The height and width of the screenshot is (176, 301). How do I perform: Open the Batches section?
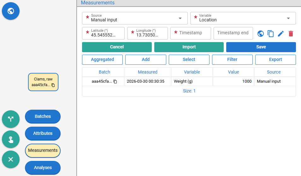(43, 117)
